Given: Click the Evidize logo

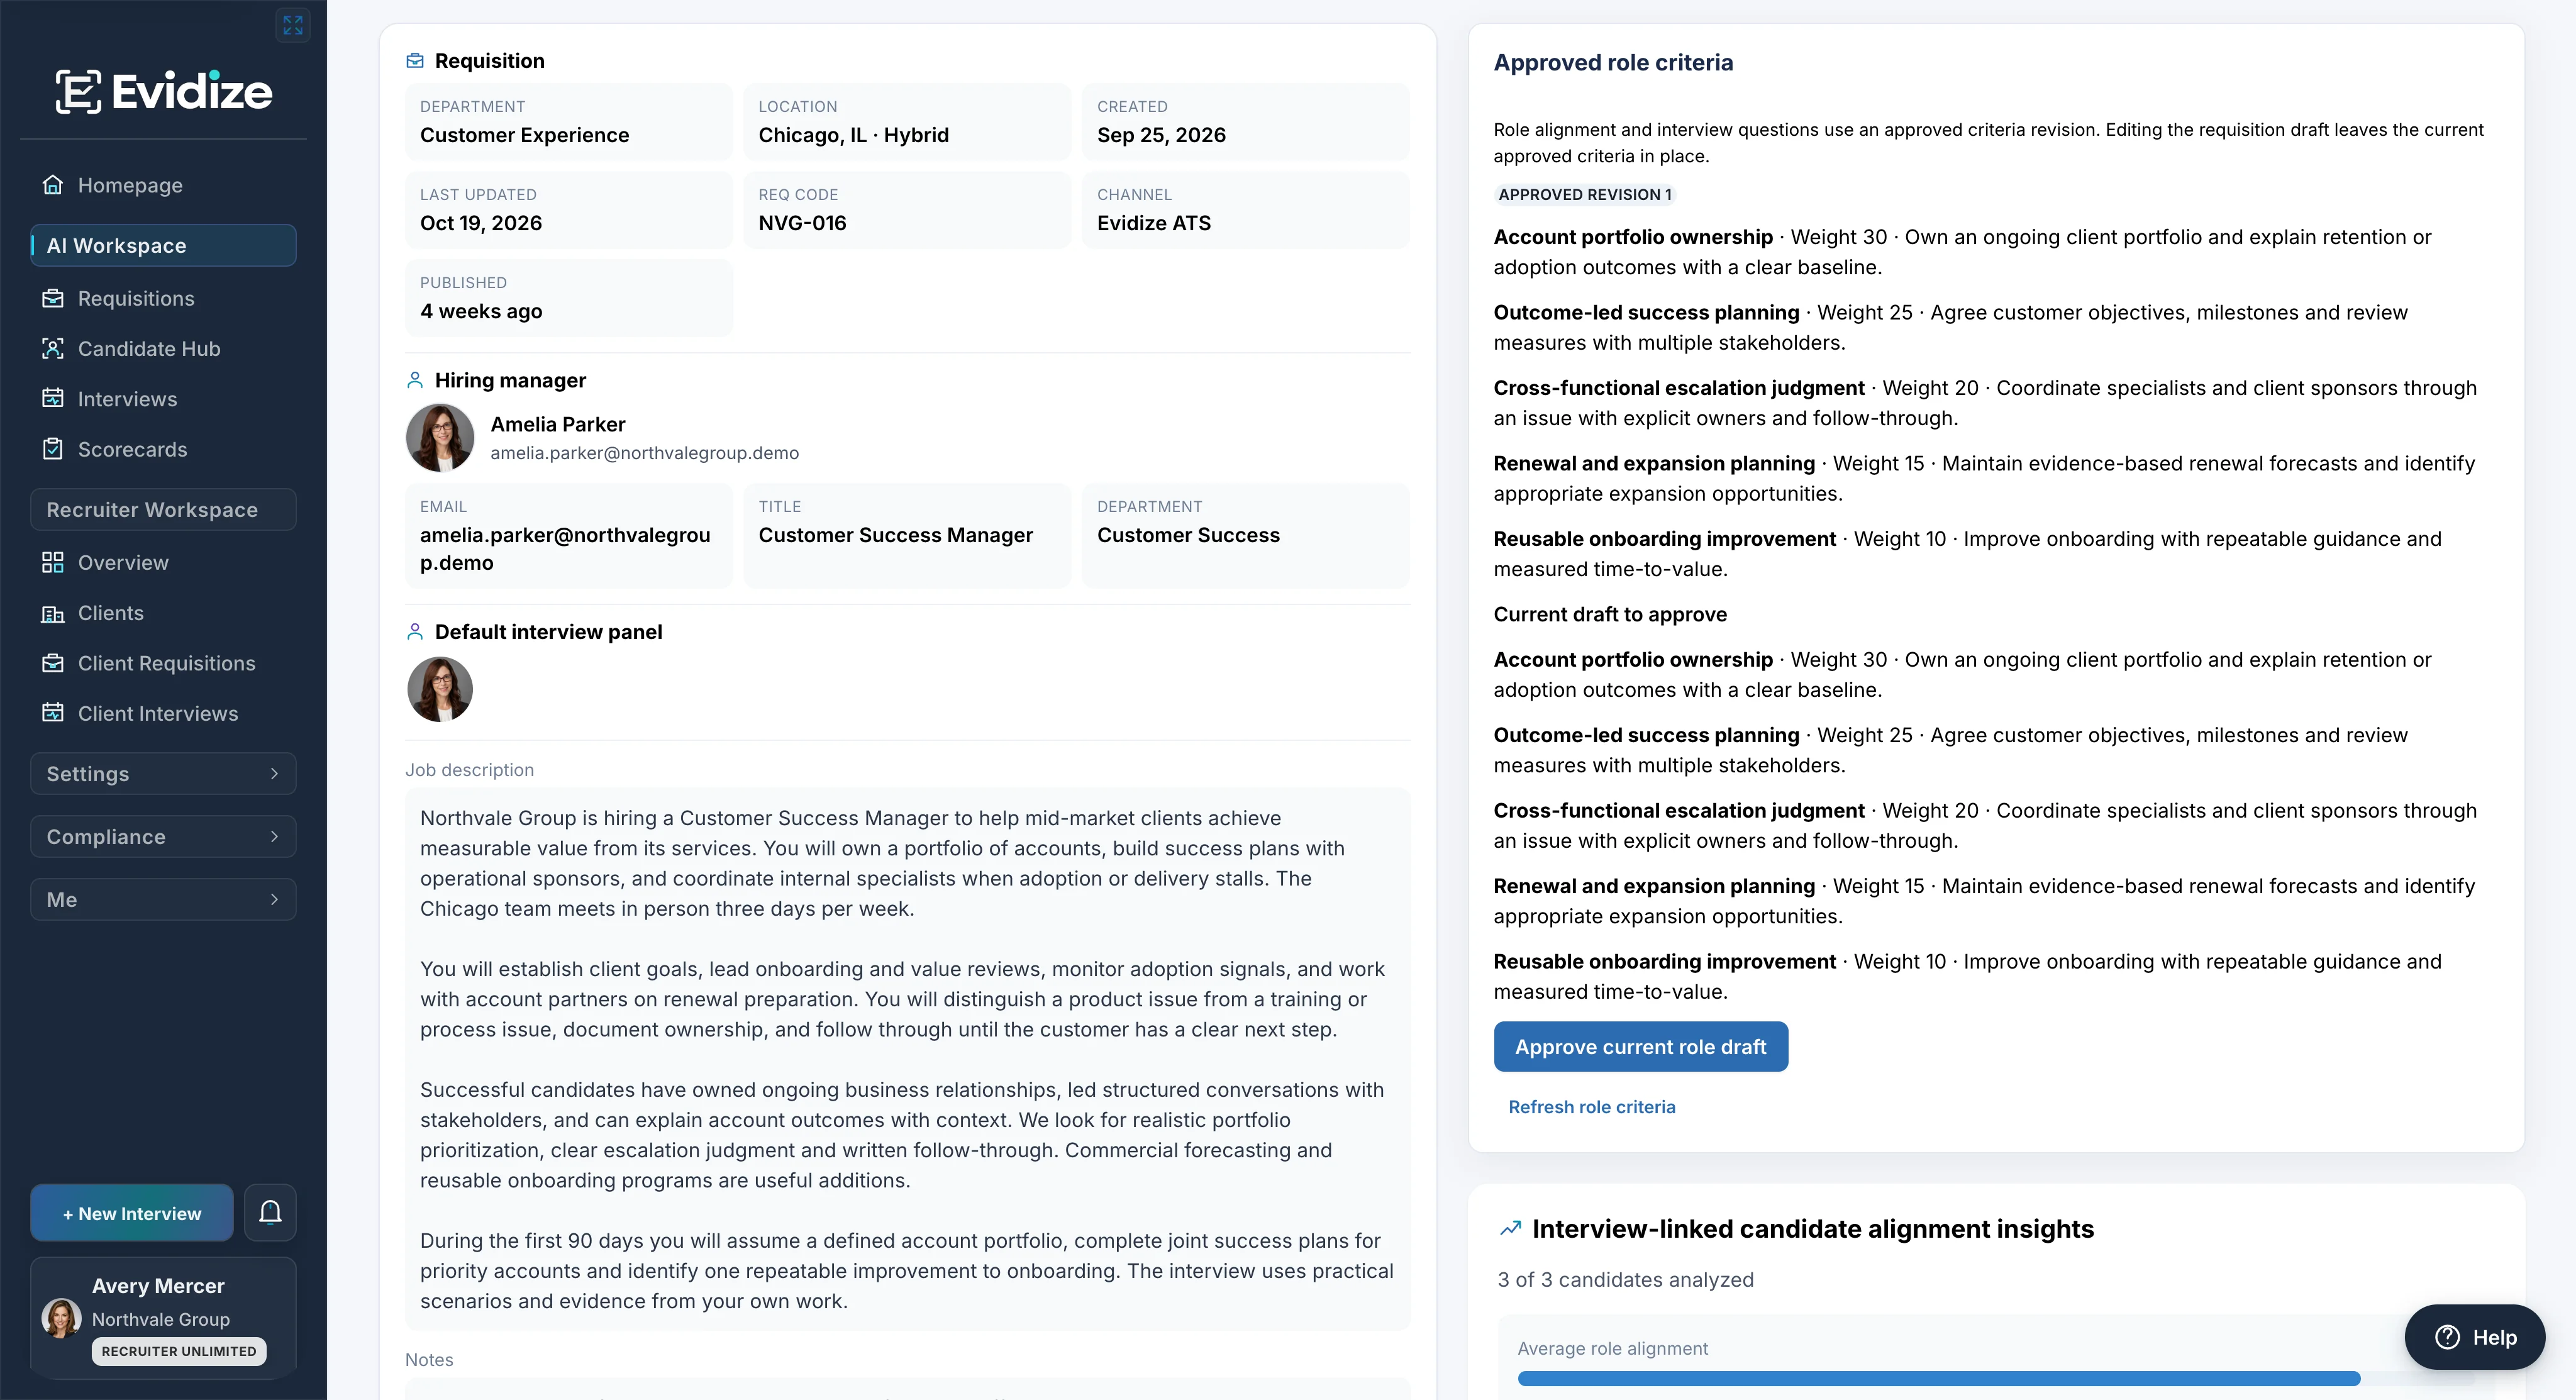Looking at the screenshot, I should (163, 92).
